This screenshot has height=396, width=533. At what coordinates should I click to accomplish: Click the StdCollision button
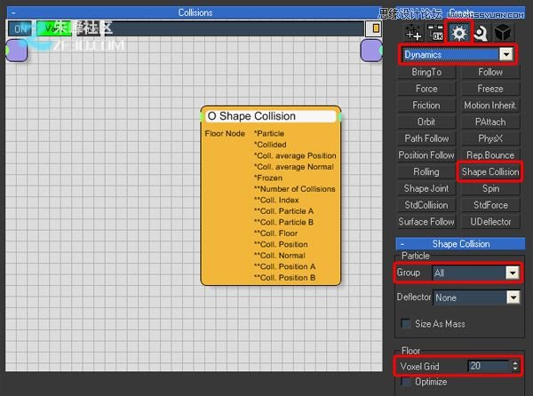click(426, 205)
